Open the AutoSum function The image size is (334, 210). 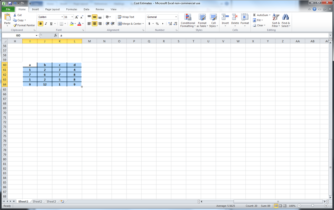[262, 15]
